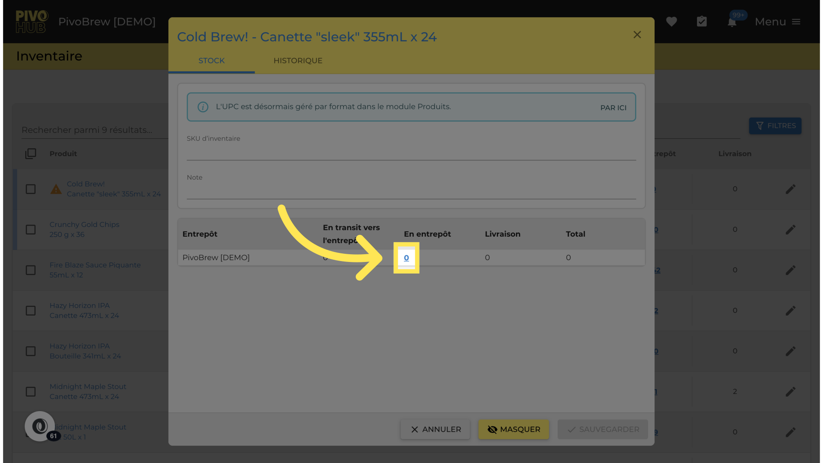
Task: Open the FILTRES filter panel
Action: point(775,126)
